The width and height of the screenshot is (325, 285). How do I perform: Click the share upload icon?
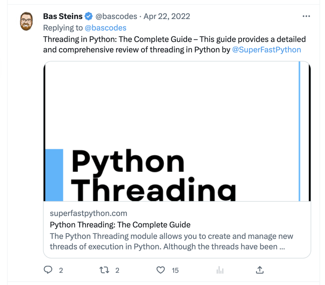click(260, 270)
